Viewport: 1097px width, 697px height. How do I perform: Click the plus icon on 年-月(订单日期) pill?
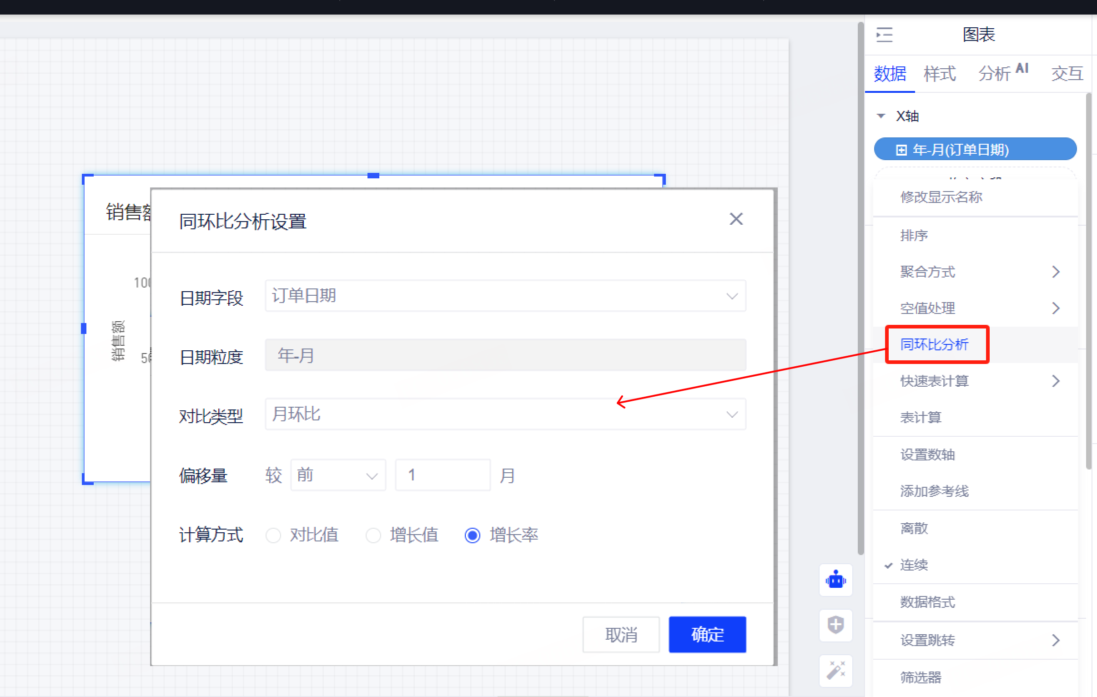point(901,150)
